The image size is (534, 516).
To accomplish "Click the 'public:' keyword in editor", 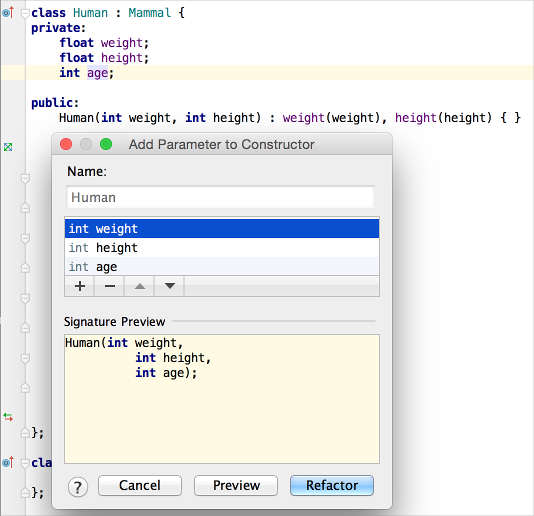I will coord(55,103).
